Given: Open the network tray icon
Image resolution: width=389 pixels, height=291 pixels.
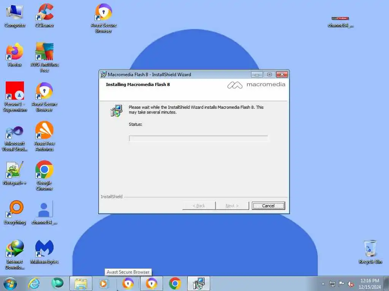Looking at the screenshot, I should coord(332,284).
